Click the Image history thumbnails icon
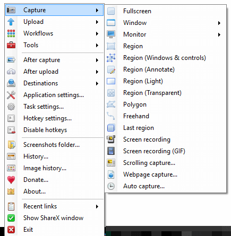 pyautogui.click(x=11, y=168)
